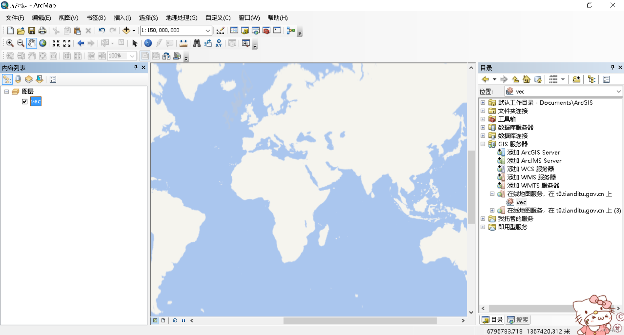This screenshot has height=335, width=624.
Task: Open the scale dropdown list
Action: pyautogui.click(x=208, y=30)
